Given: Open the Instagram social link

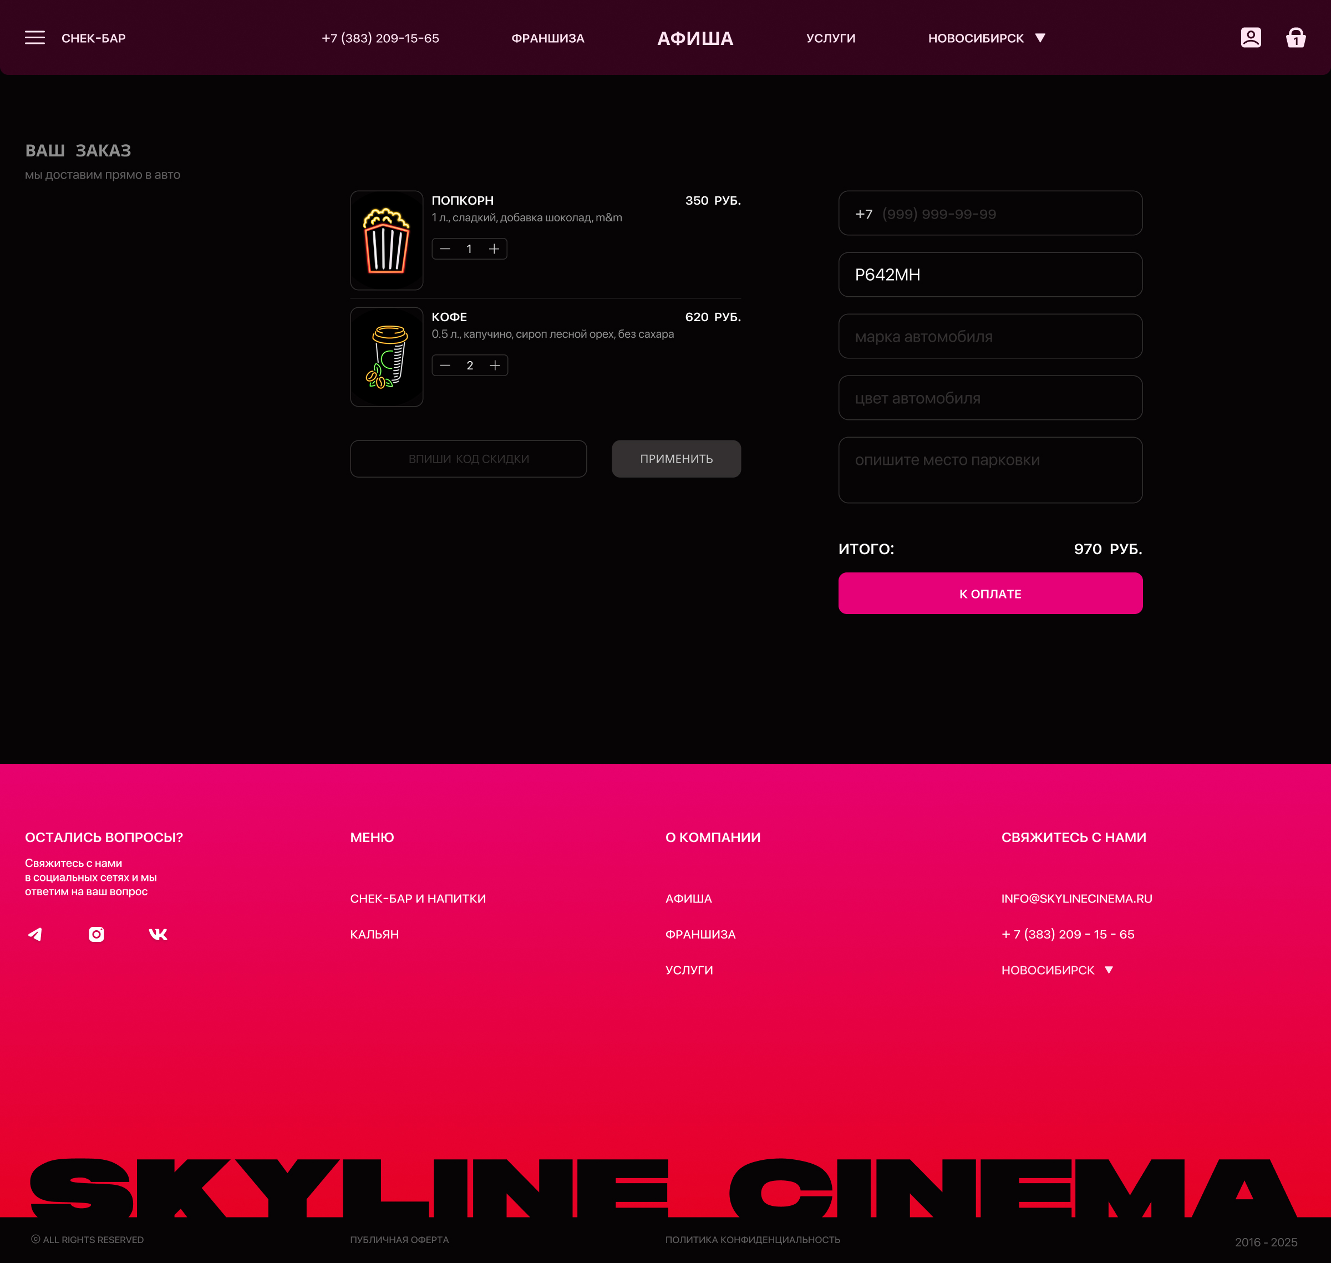Looking at the screenshot, I should pos(96,934).
